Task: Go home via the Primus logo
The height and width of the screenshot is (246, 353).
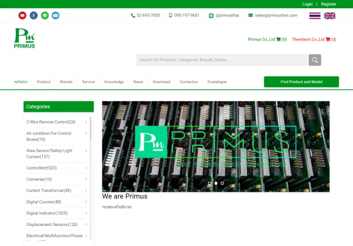Action: [x=24, y=38]
